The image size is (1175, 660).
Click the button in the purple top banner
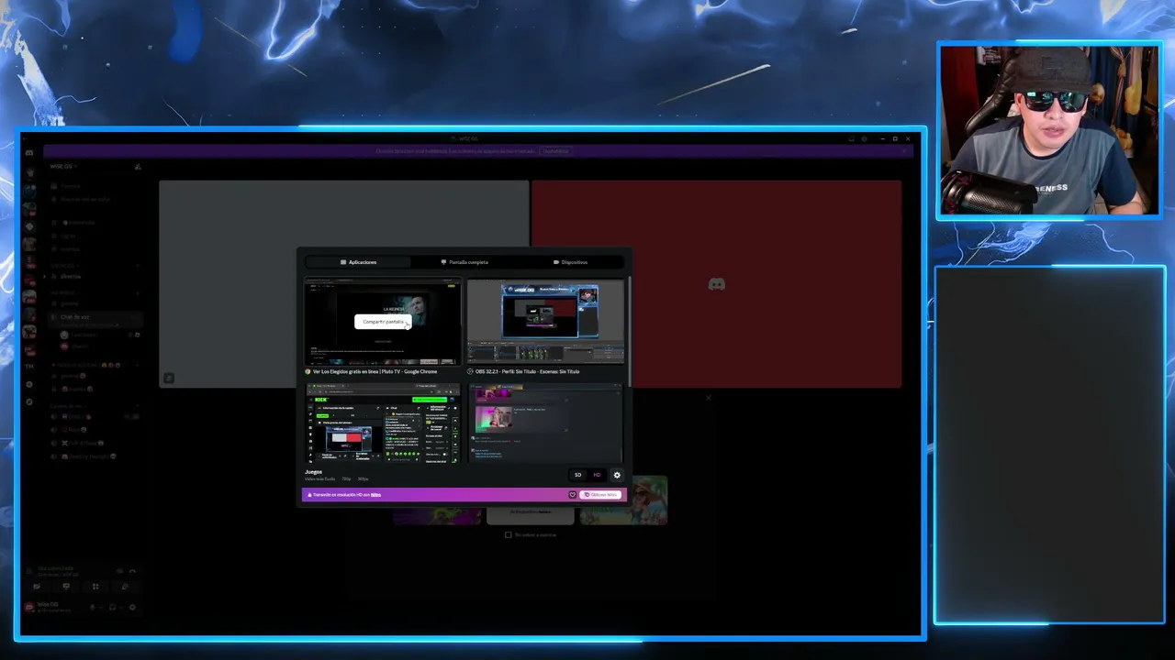click(x=554, y=151)
